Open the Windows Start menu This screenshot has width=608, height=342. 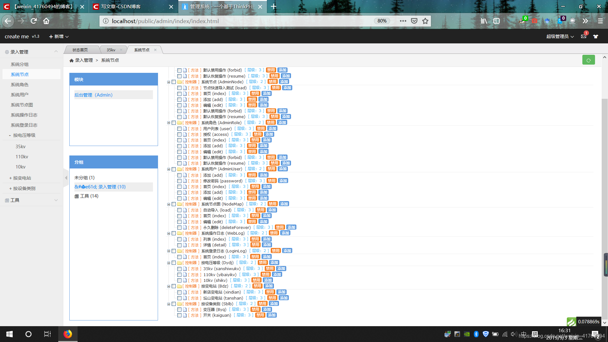point(9,334)
